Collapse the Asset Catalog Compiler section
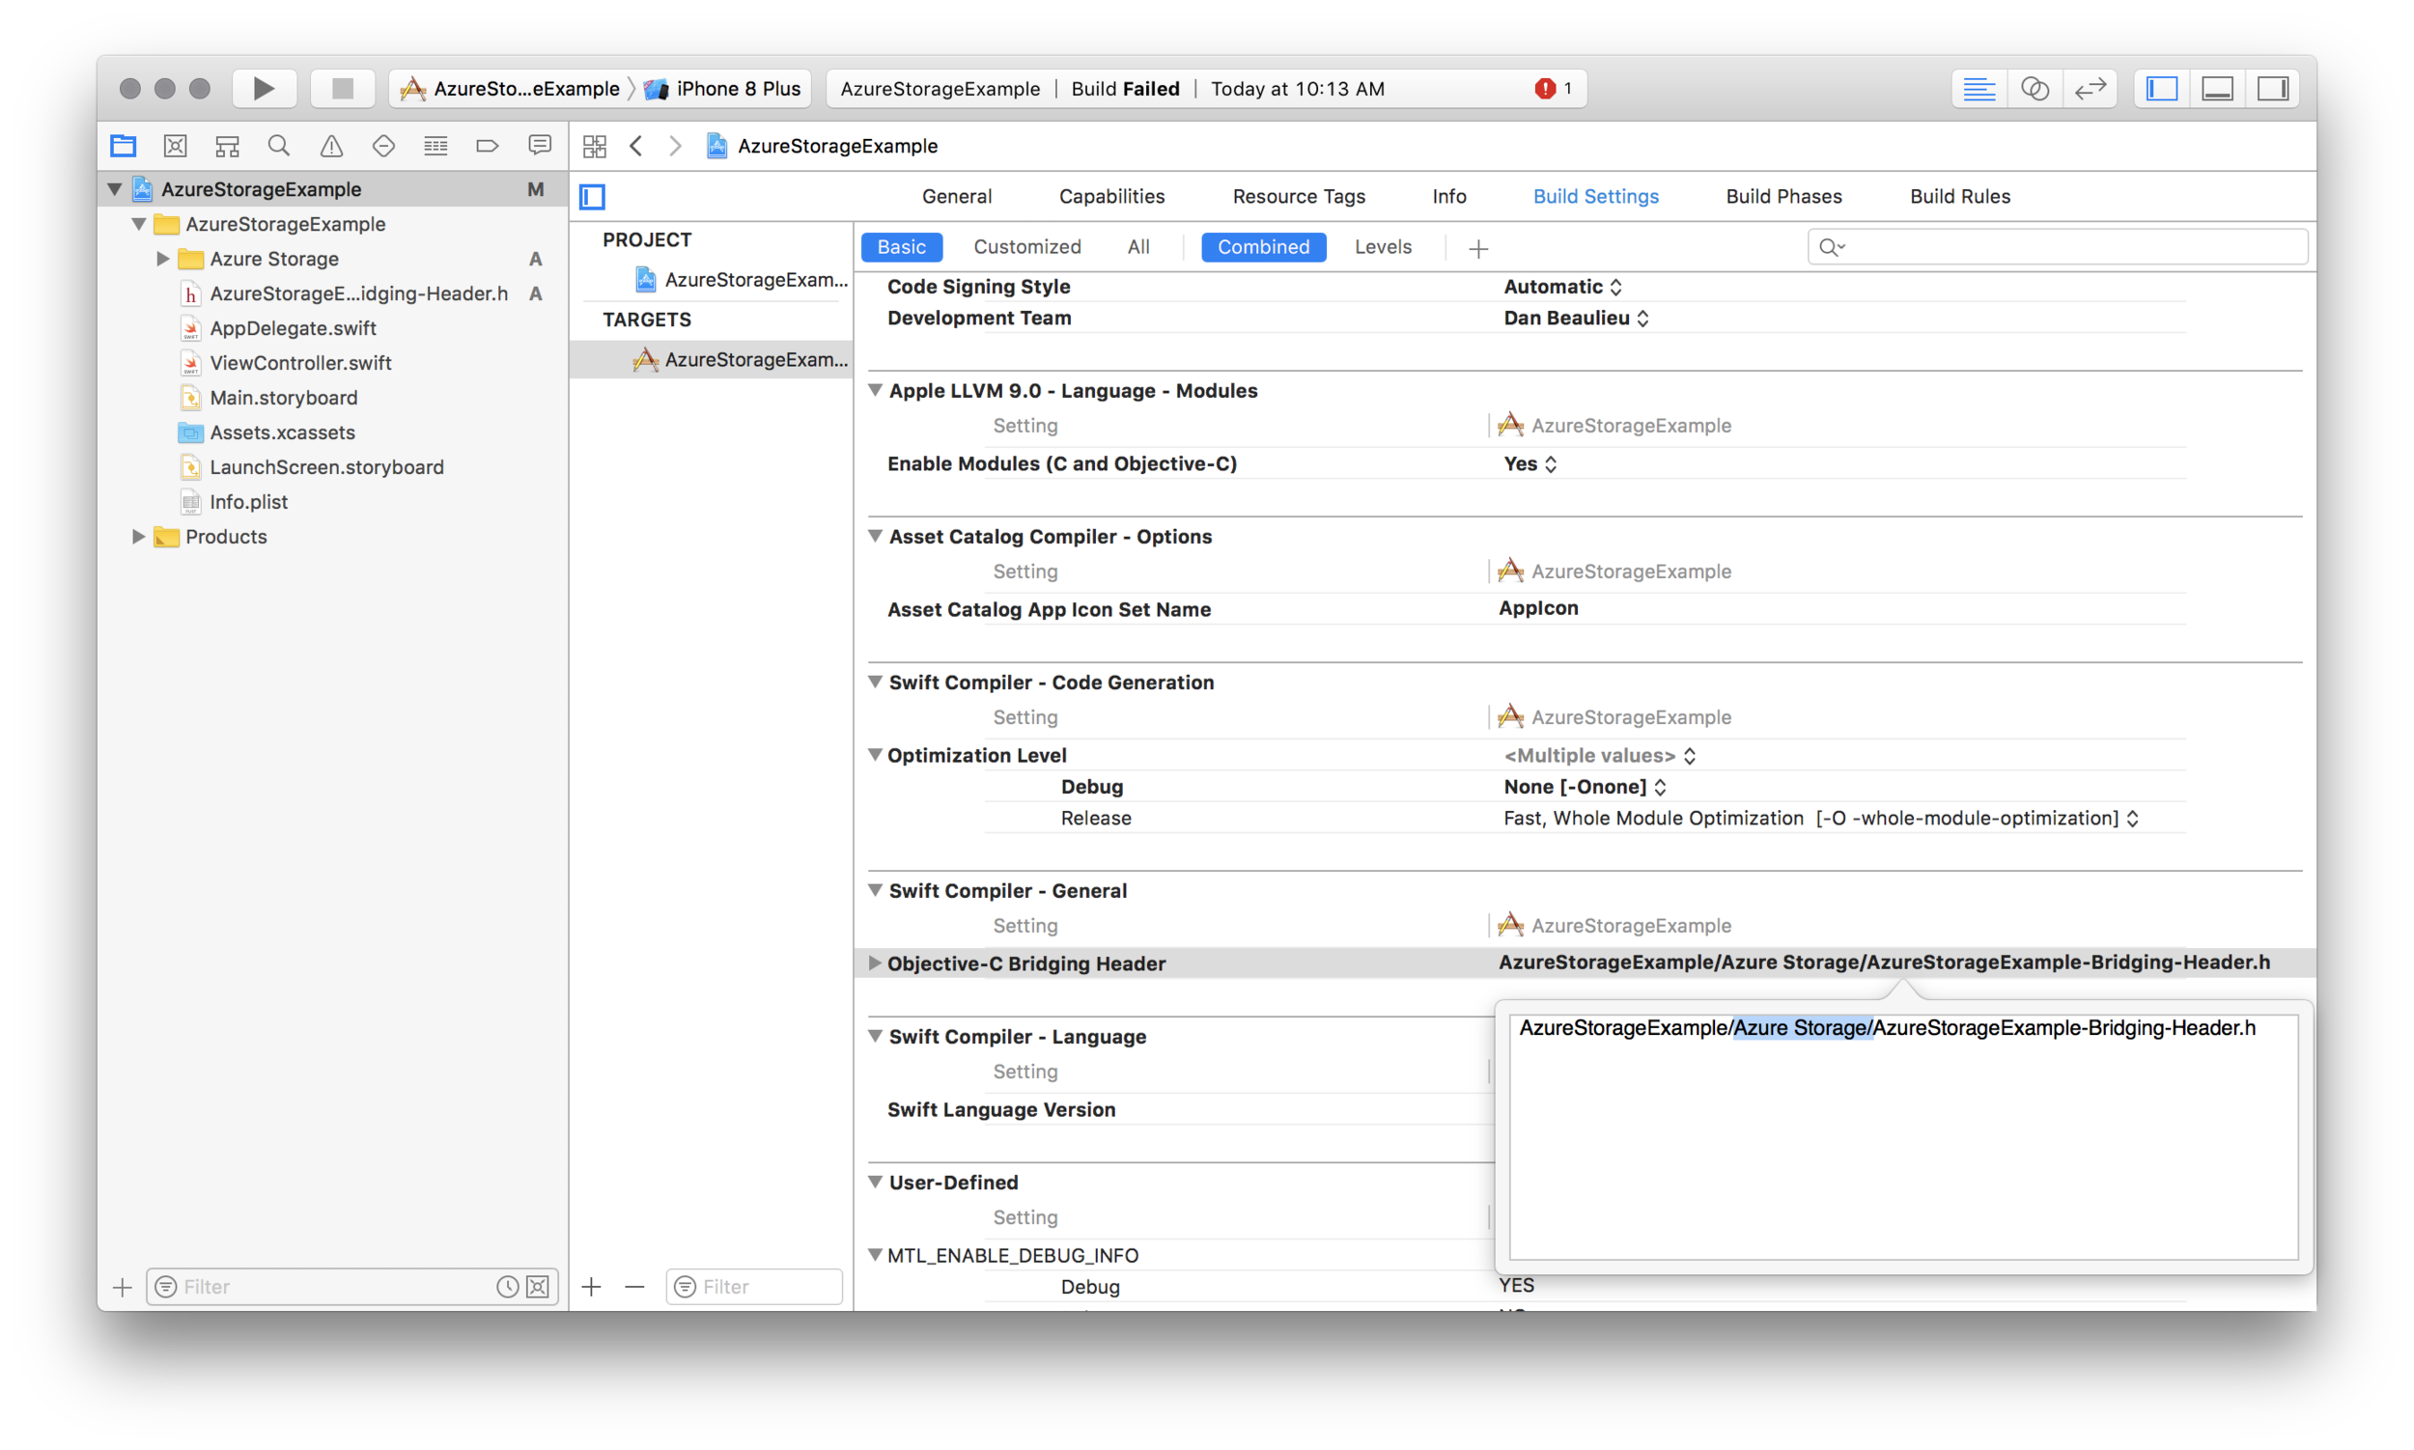This screenshot has height=1450, width=2414. point(875,536)
